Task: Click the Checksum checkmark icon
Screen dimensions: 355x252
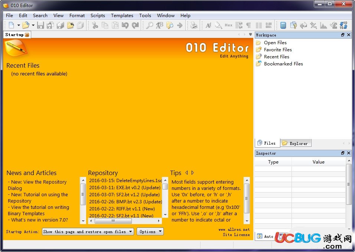Action: tap(333, 25)
